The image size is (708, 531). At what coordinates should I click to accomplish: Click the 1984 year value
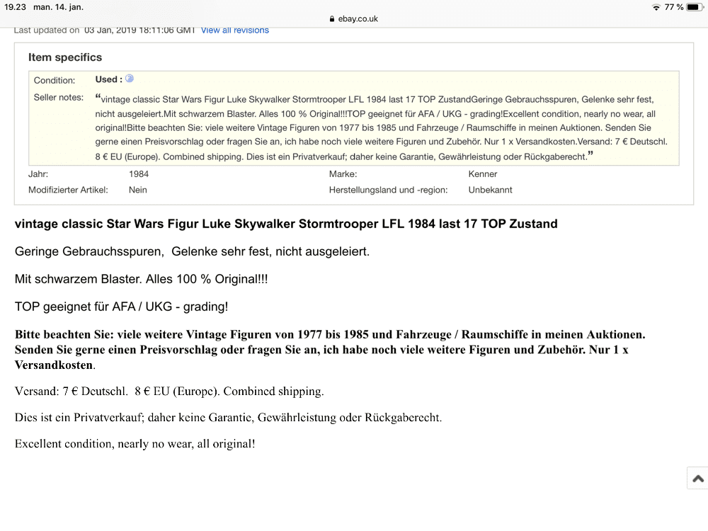(x=139, y=174)
